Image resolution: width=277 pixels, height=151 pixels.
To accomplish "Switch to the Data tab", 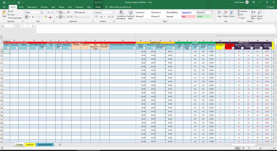I will tap(53, 7).
